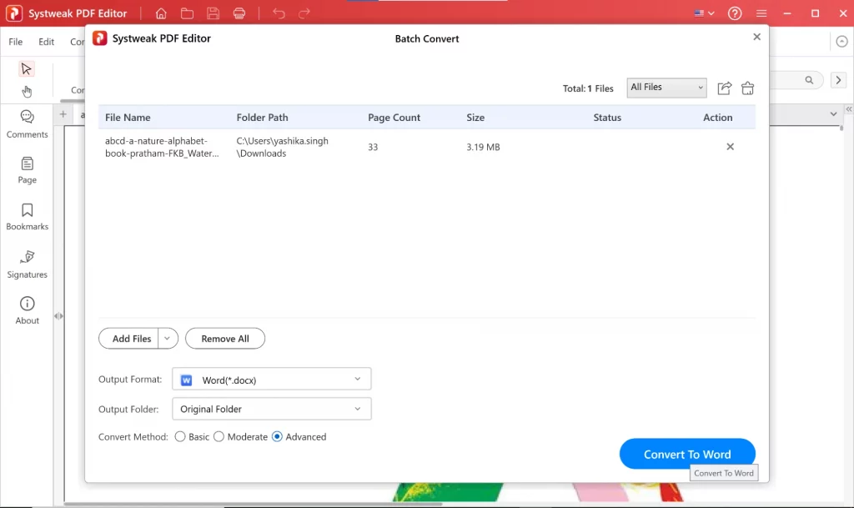Open the Edit menu

tap(47, 42)
